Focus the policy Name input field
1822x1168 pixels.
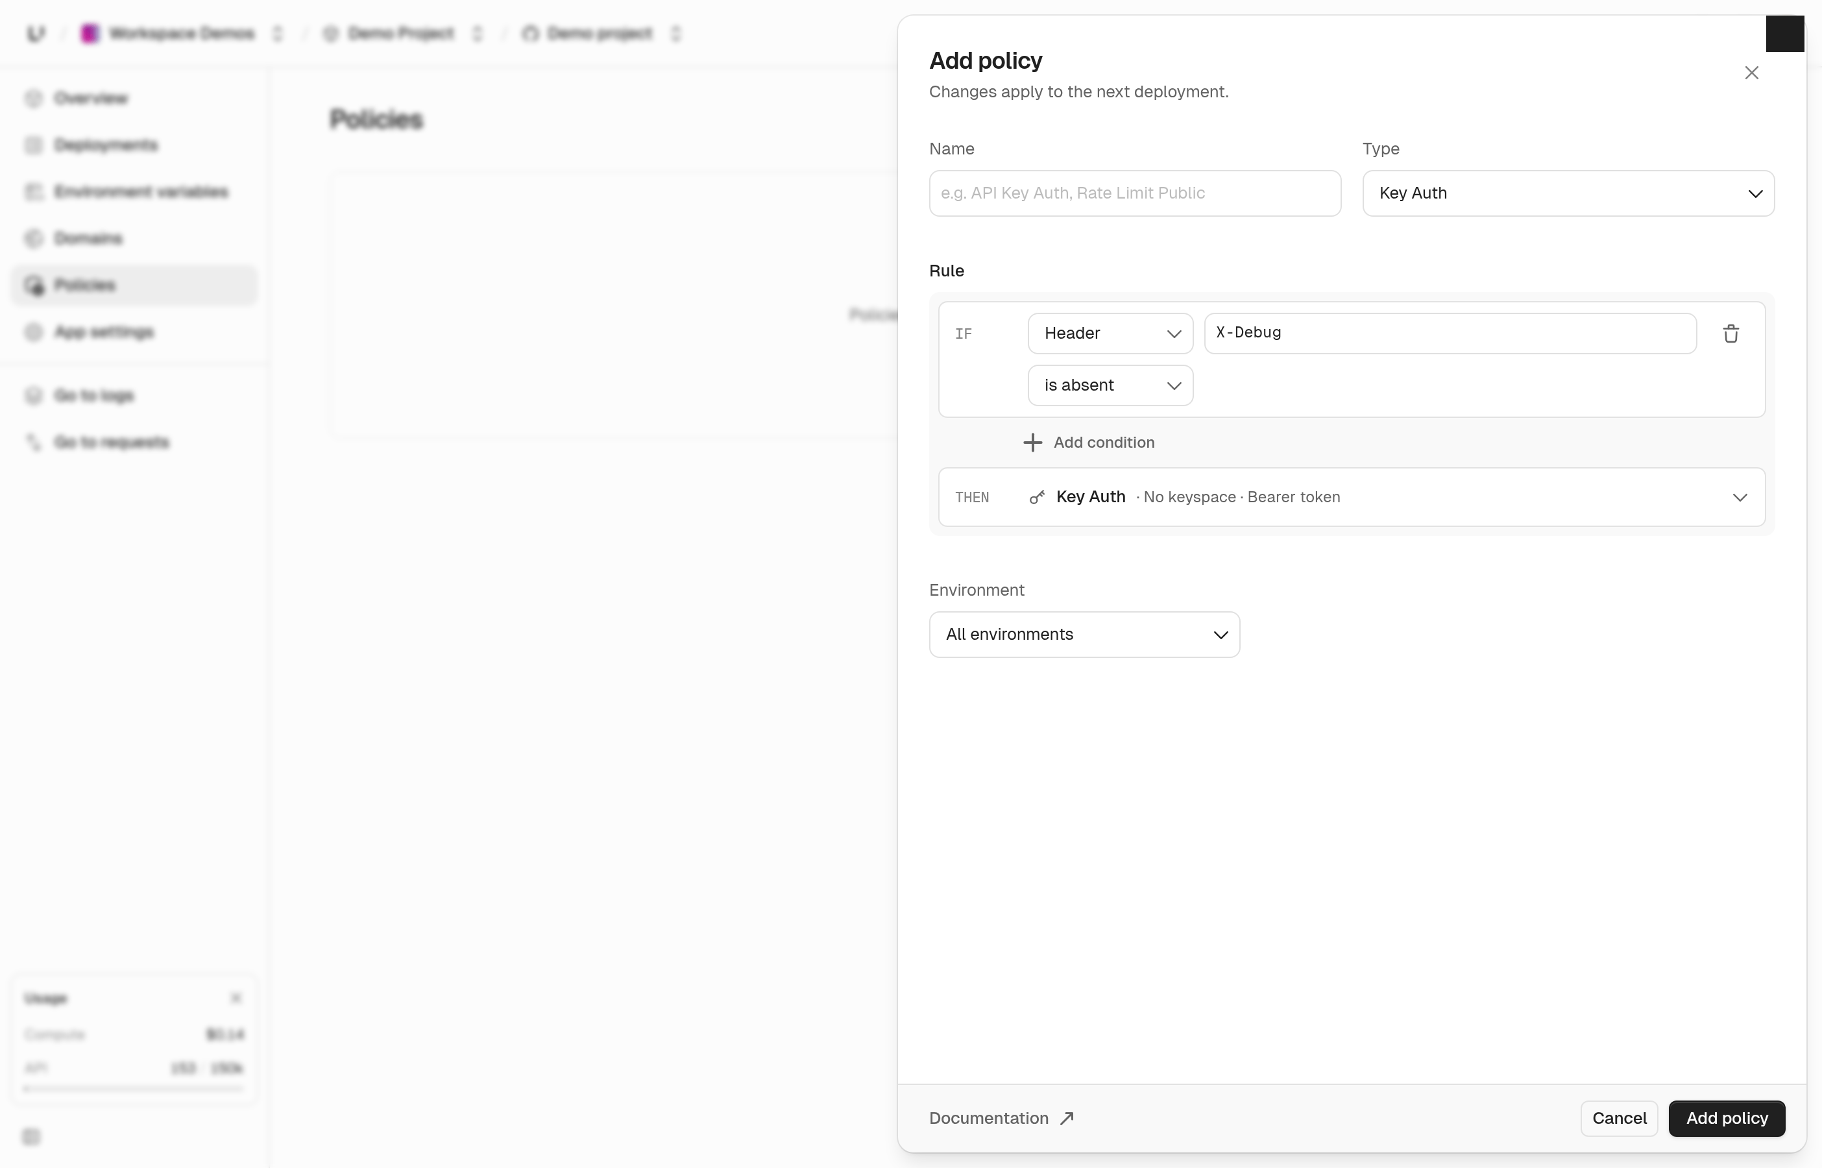[1135, 193]
